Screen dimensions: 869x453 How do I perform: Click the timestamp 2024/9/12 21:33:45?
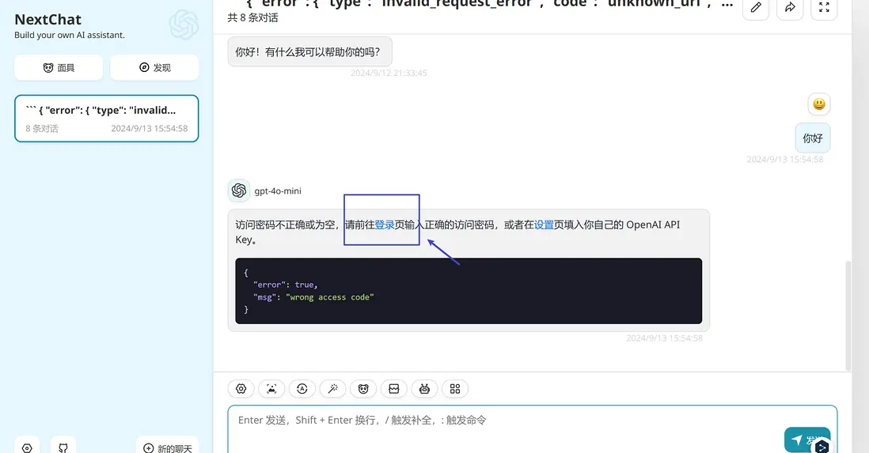(389, 73)
